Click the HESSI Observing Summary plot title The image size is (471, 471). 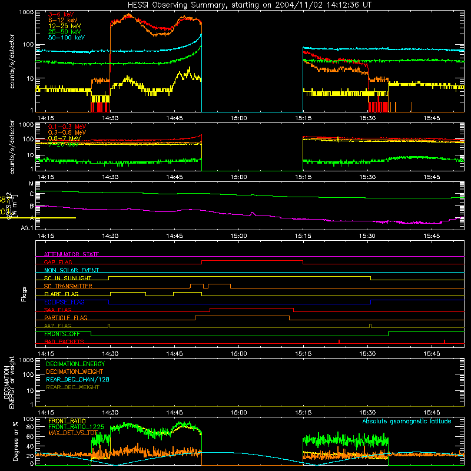pyautogui.click(x=249, y=5)
